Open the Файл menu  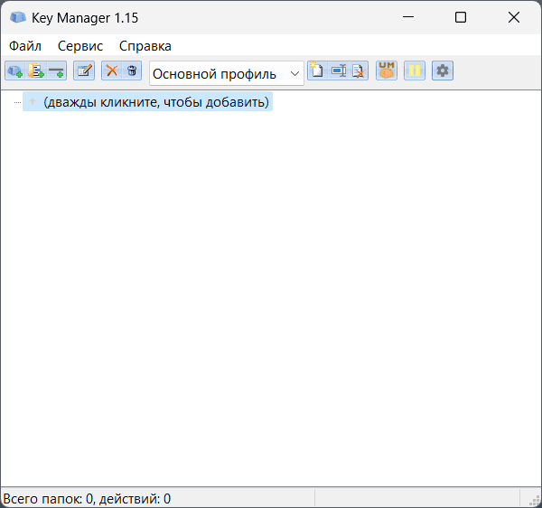pyautogui.click(x=25, y=46)
